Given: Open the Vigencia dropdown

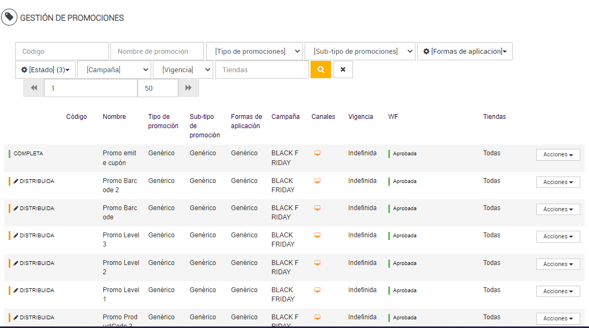Looking at the screenshot, I should click(183, 70).
